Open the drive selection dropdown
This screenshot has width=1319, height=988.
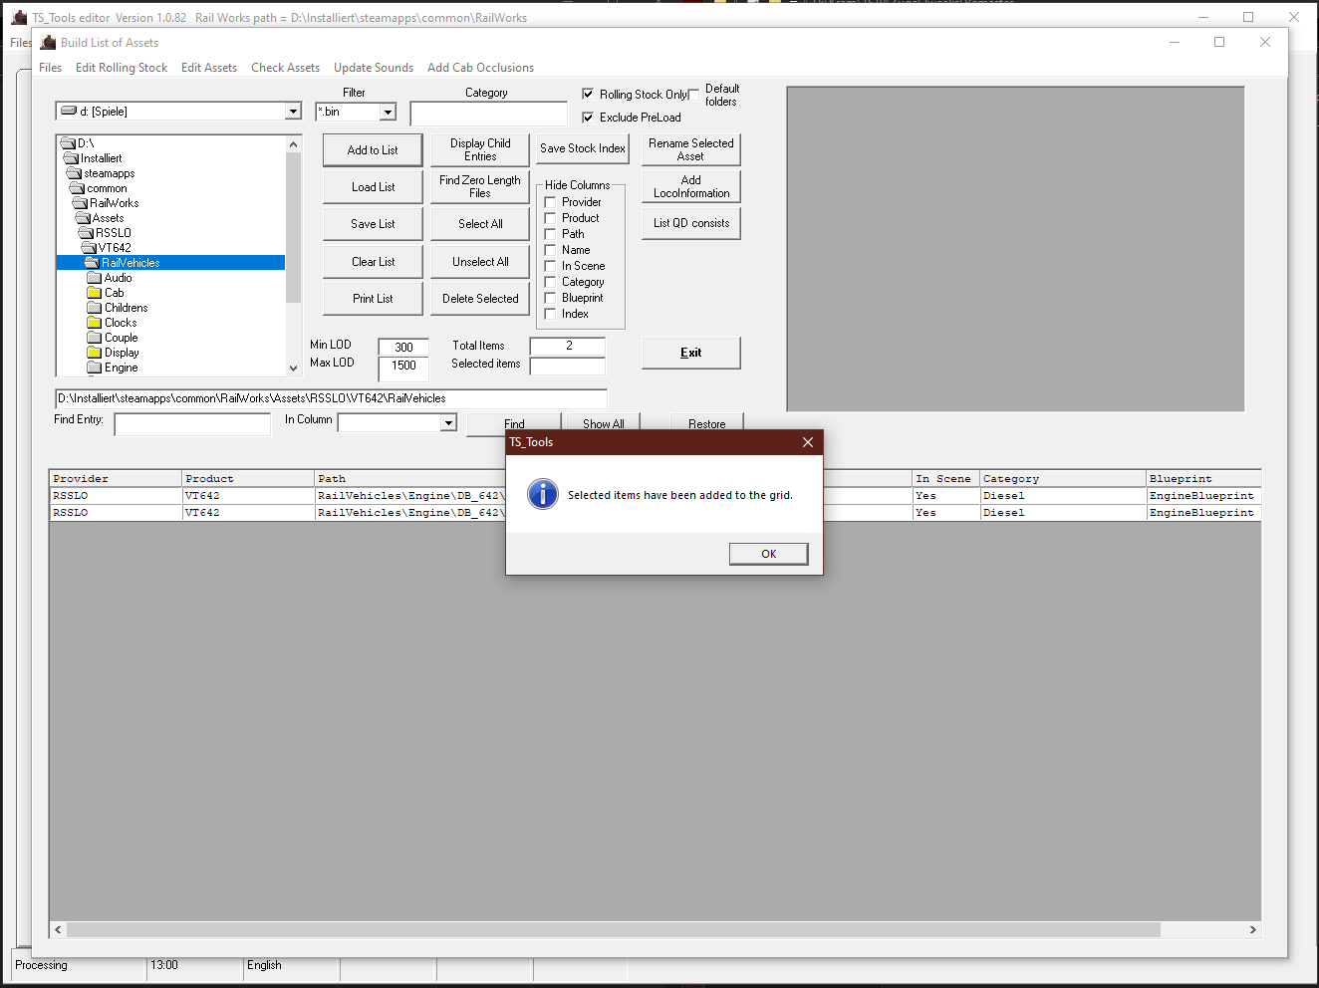point(293,112)
